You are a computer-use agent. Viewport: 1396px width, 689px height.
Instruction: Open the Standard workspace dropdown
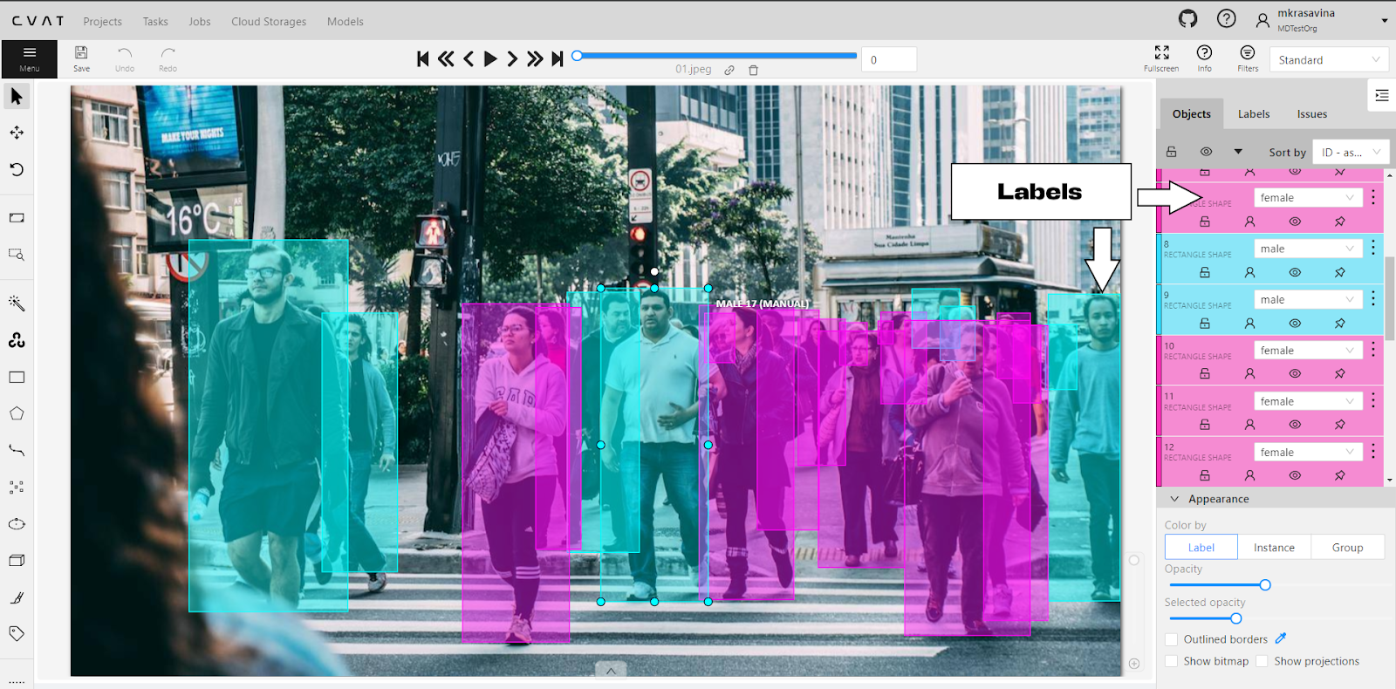pyautogui.click(x=1329, y=60)
